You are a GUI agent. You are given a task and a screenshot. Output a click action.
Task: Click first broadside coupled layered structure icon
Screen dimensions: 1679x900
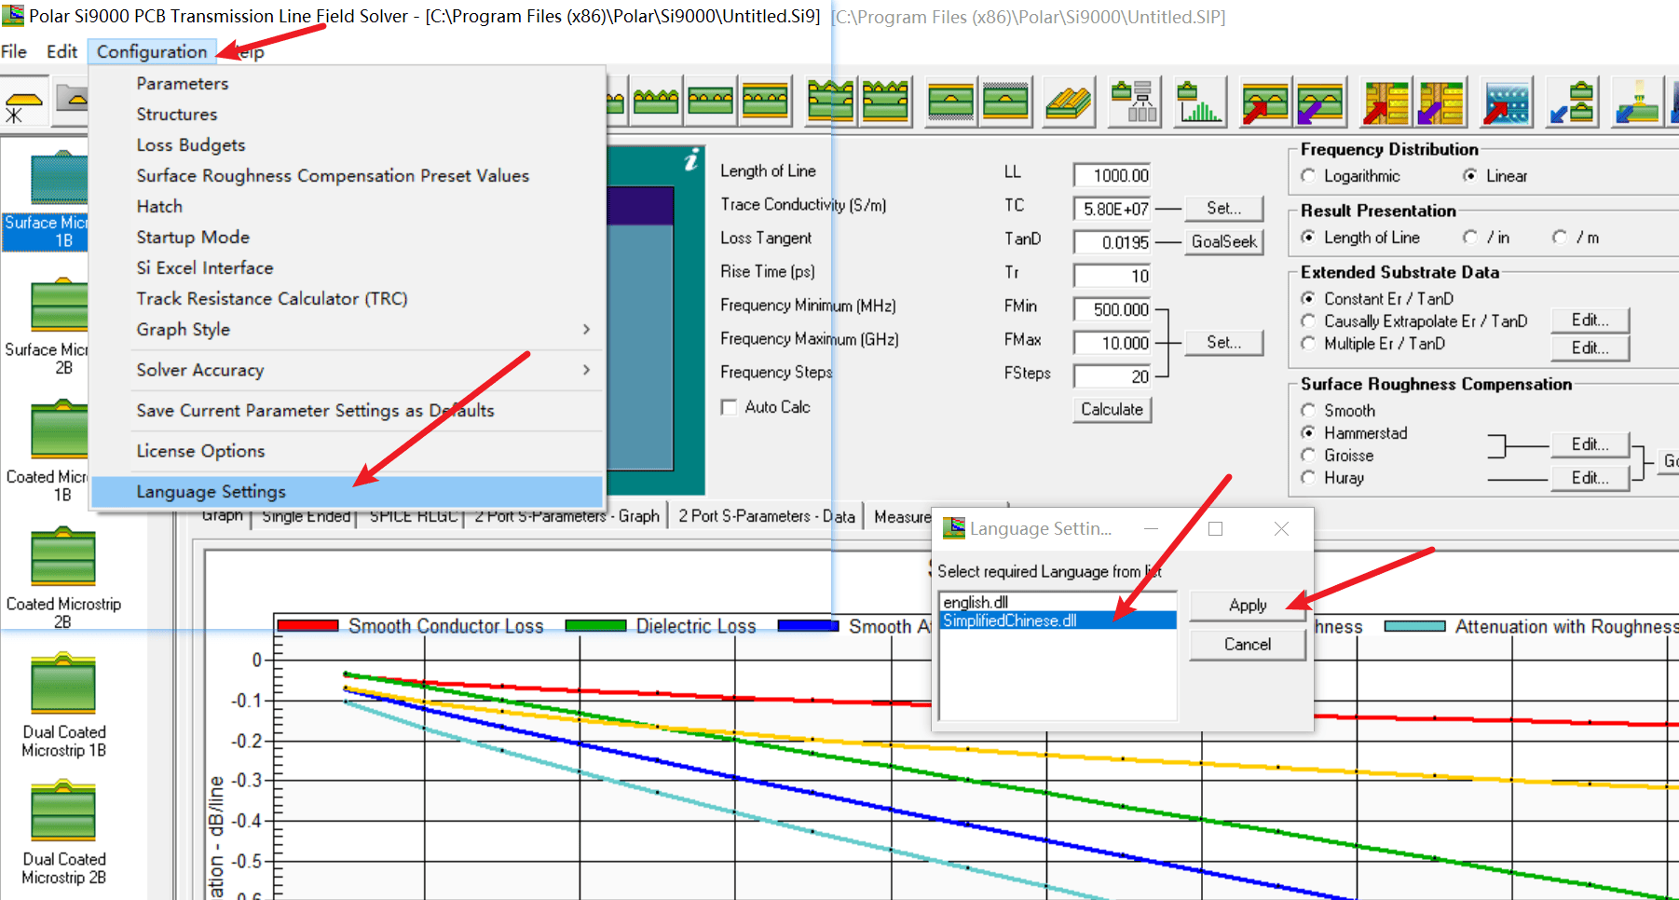pos(830,102)
